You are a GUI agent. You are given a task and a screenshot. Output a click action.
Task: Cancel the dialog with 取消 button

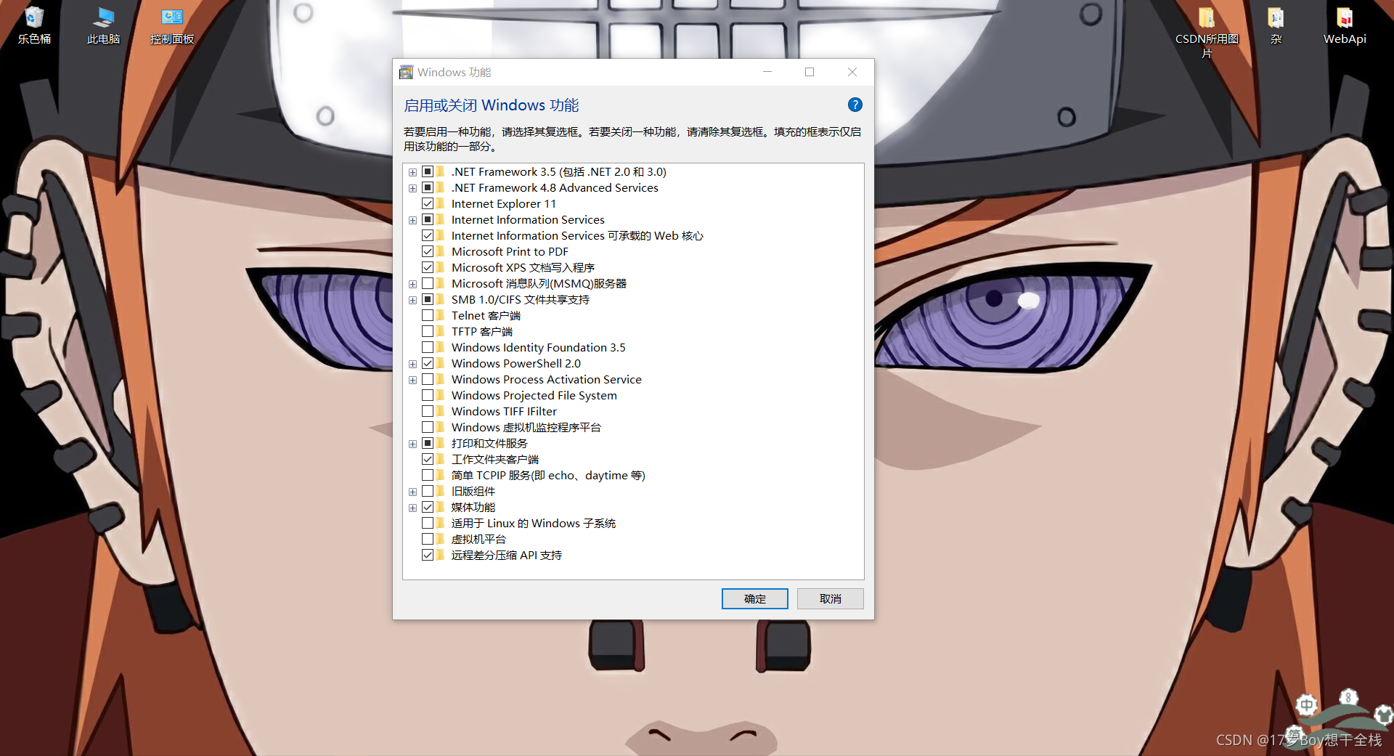point(830,598)
